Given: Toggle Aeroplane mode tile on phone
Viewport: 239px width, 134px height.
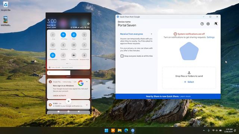Looking at the screenshot, I should coord(84,55).
